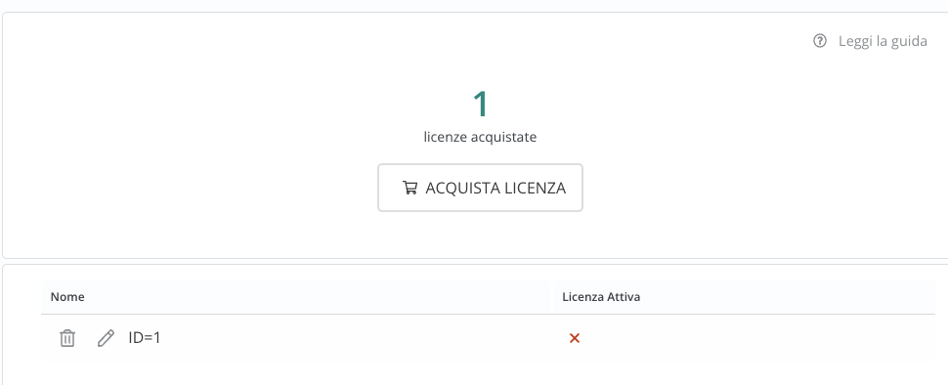Click the table header row area
948x385 pixels.
point(488,297)
